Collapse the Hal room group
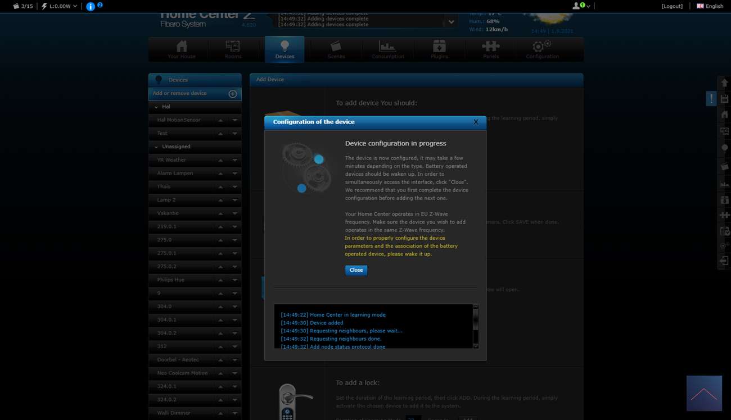 (156, 107)
